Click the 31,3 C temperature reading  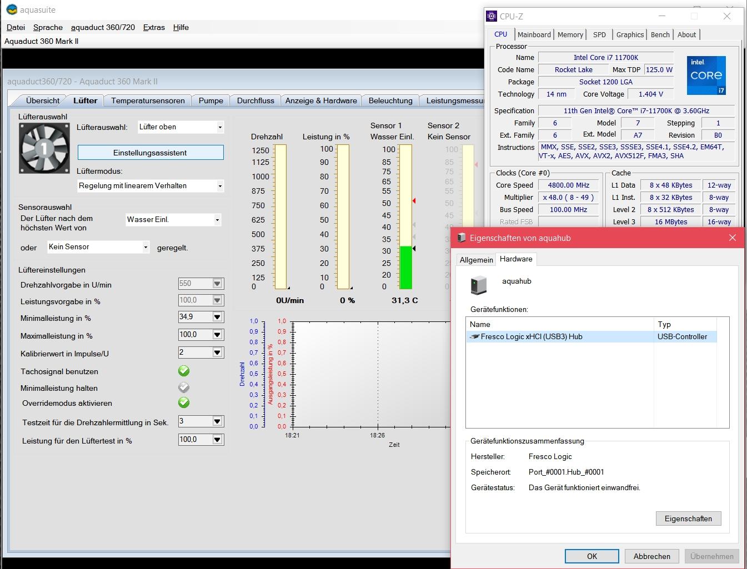pos(404,300)
